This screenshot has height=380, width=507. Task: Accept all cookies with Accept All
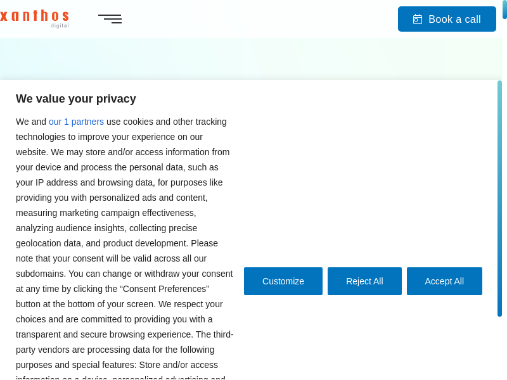(444, 281)
